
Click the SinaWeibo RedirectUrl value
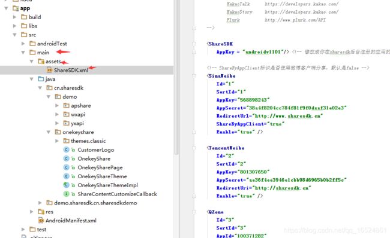tap(287, 116)
